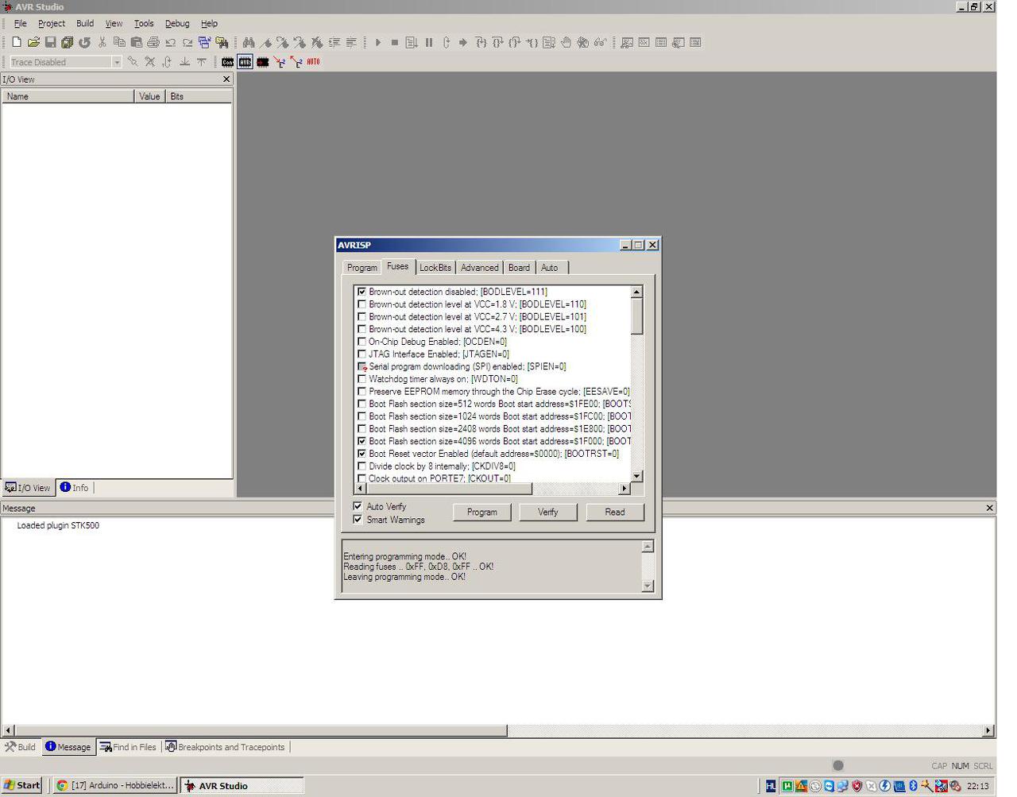Click the Cut scissors icon
The width and height of the screenshot is (1017, 797).
tap(102, 43)
